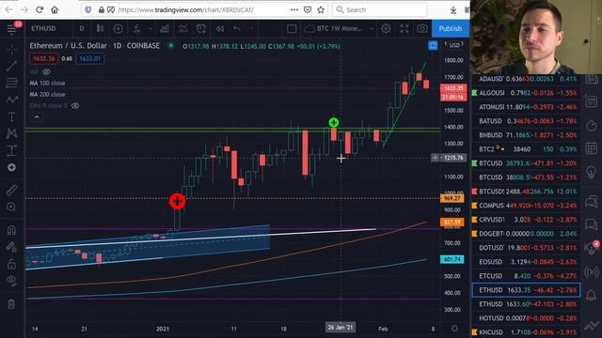Select the zoom in tool
This screenshot has width=602, height=338.
tap(11, 207)
